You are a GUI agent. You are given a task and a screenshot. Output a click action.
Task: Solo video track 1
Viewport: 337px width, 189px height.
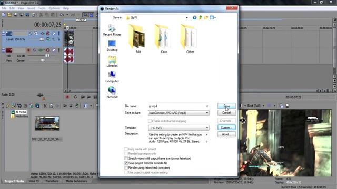tap(58, 34)
